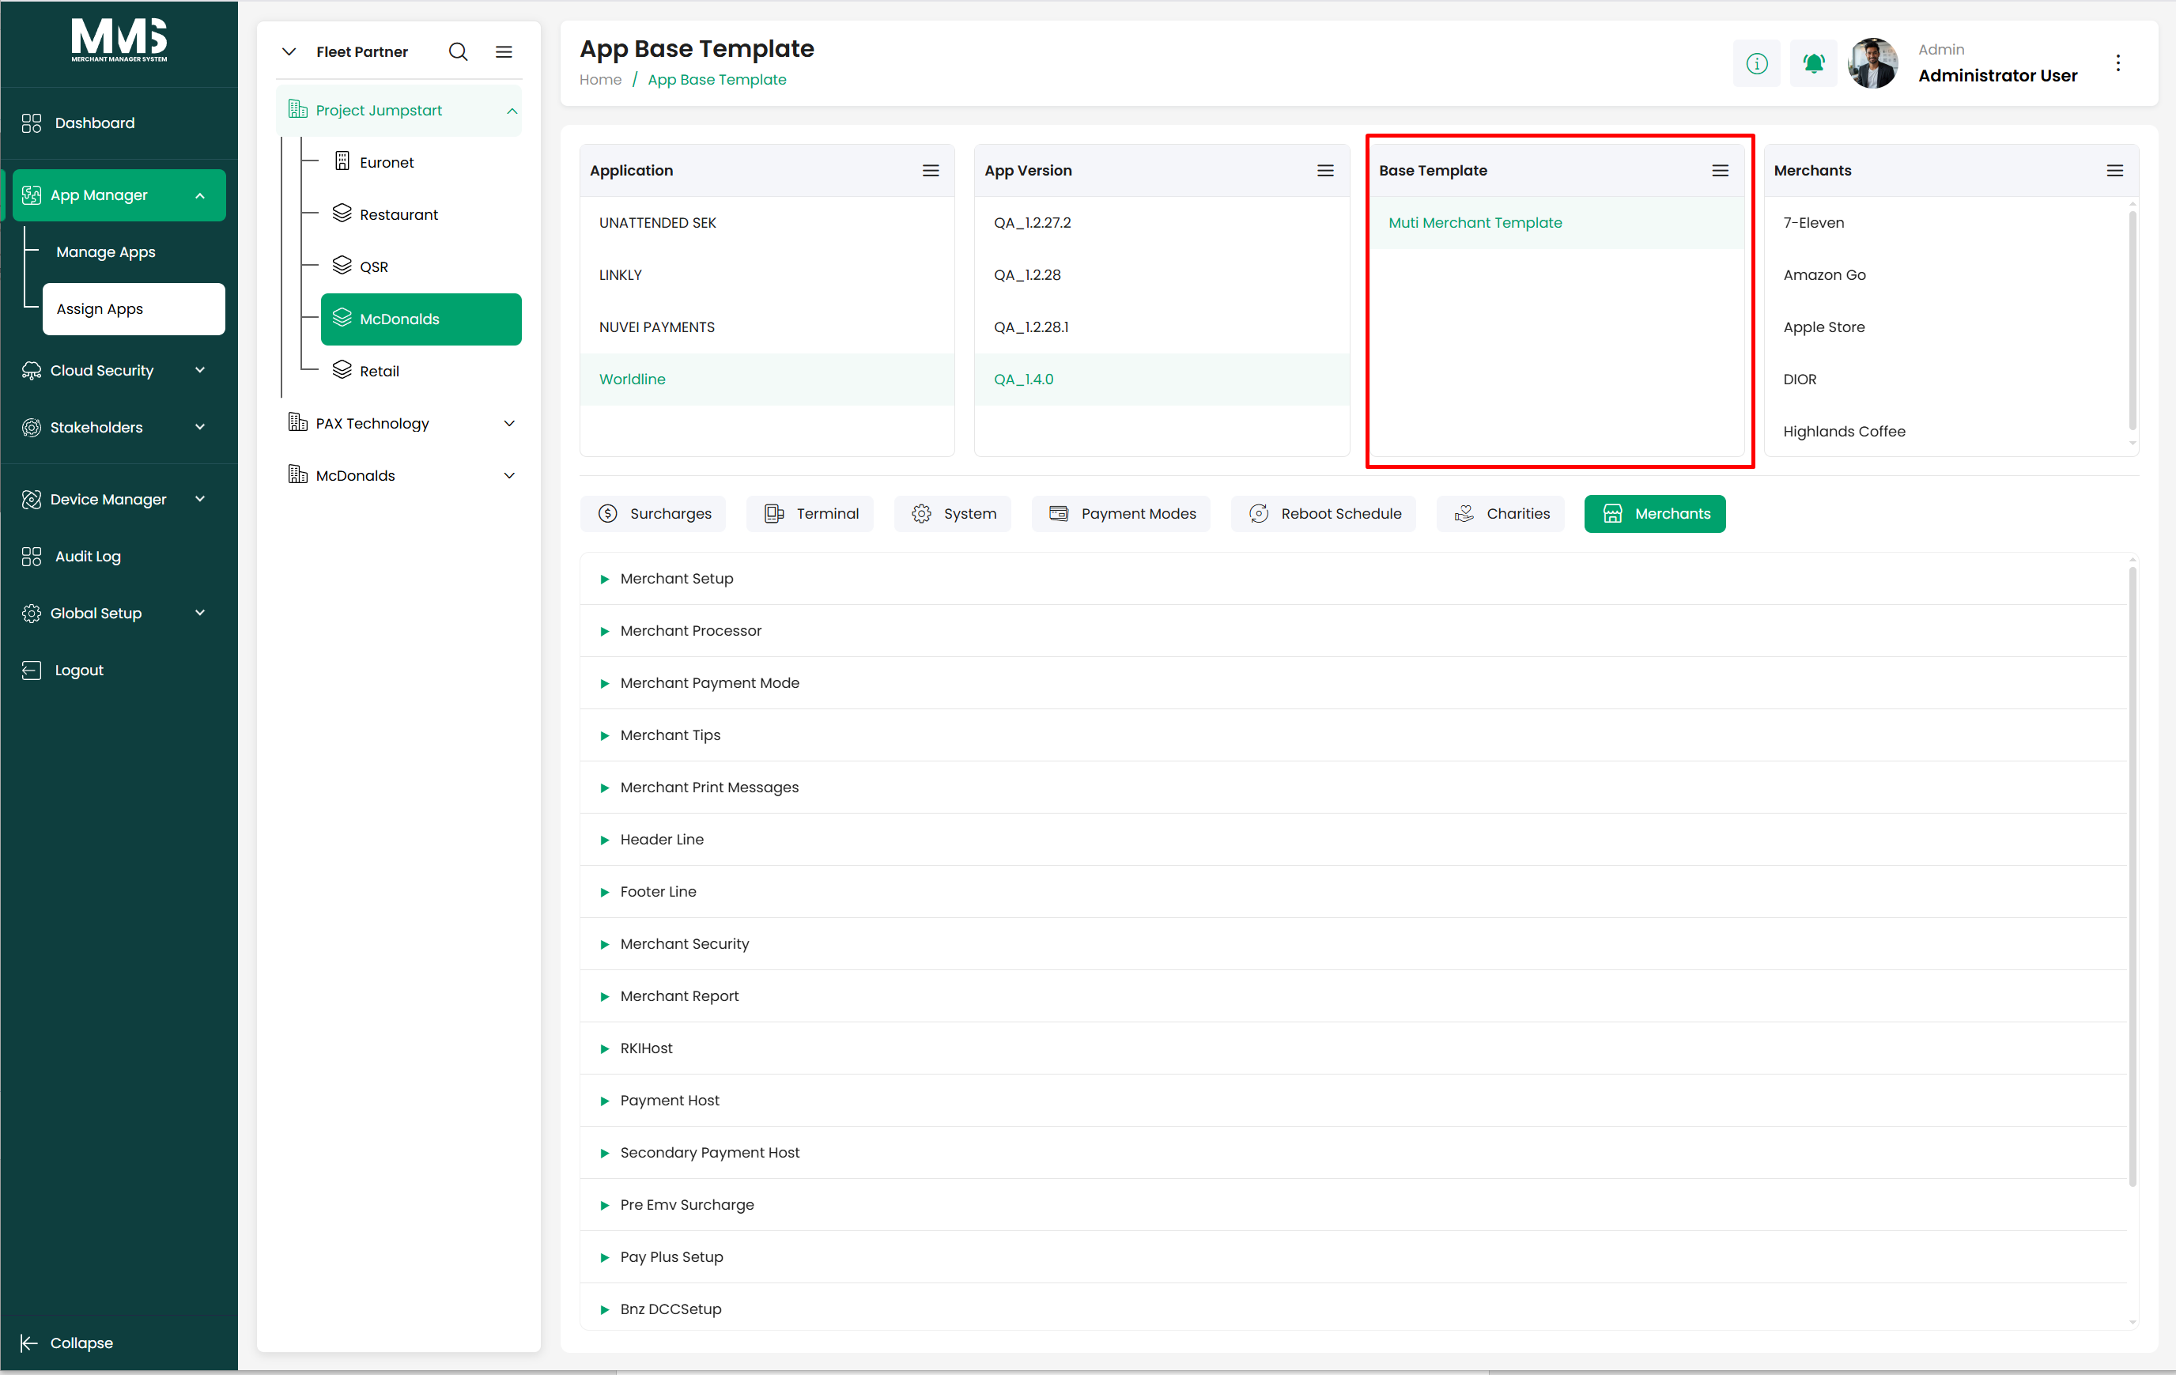
Task: Select DIOR merchant
Action: point(1947,380)
